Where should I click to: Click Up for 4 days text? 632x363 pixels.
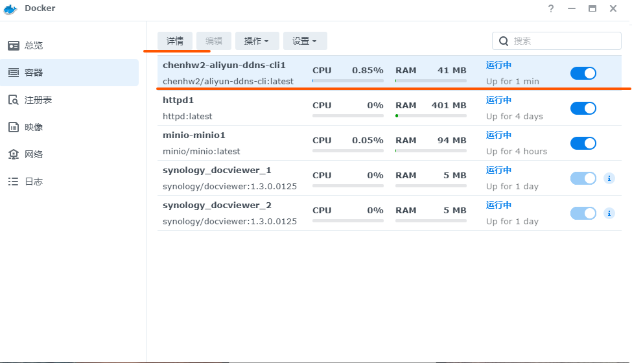pos(514,117)
